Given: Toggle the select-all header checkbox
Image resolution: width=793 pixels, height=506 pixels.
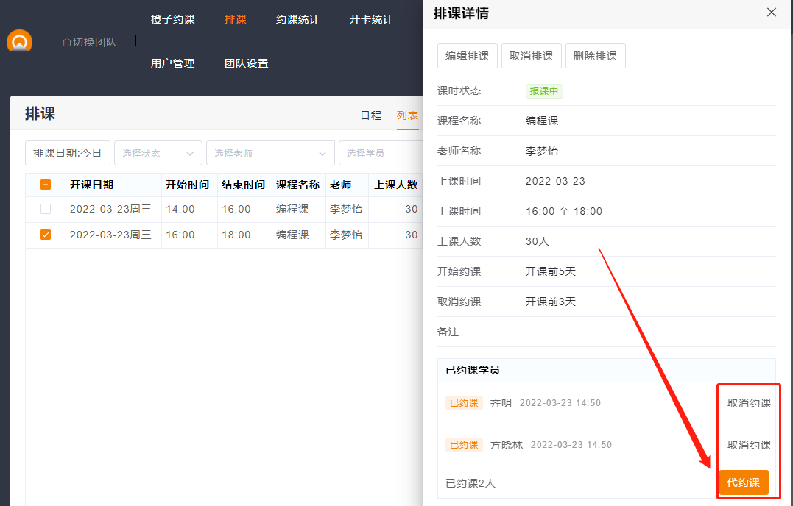Looking at the screenshot, I should pos(46,185).
